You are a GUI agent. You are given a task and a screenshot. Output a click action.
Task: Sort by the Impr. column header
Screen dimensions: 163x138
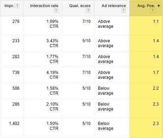click(9, 6)
